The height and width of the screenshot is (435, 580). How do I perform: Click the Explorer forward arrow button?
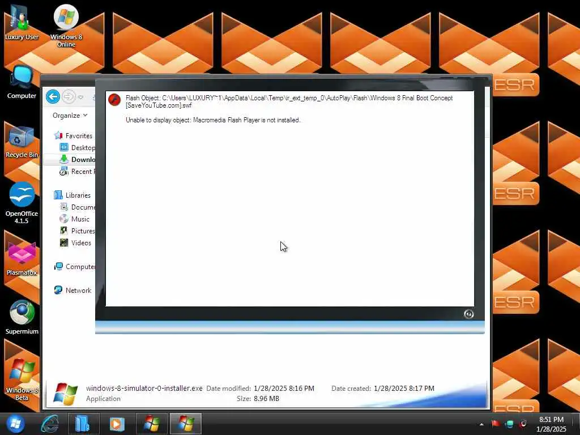coord(69,97)
